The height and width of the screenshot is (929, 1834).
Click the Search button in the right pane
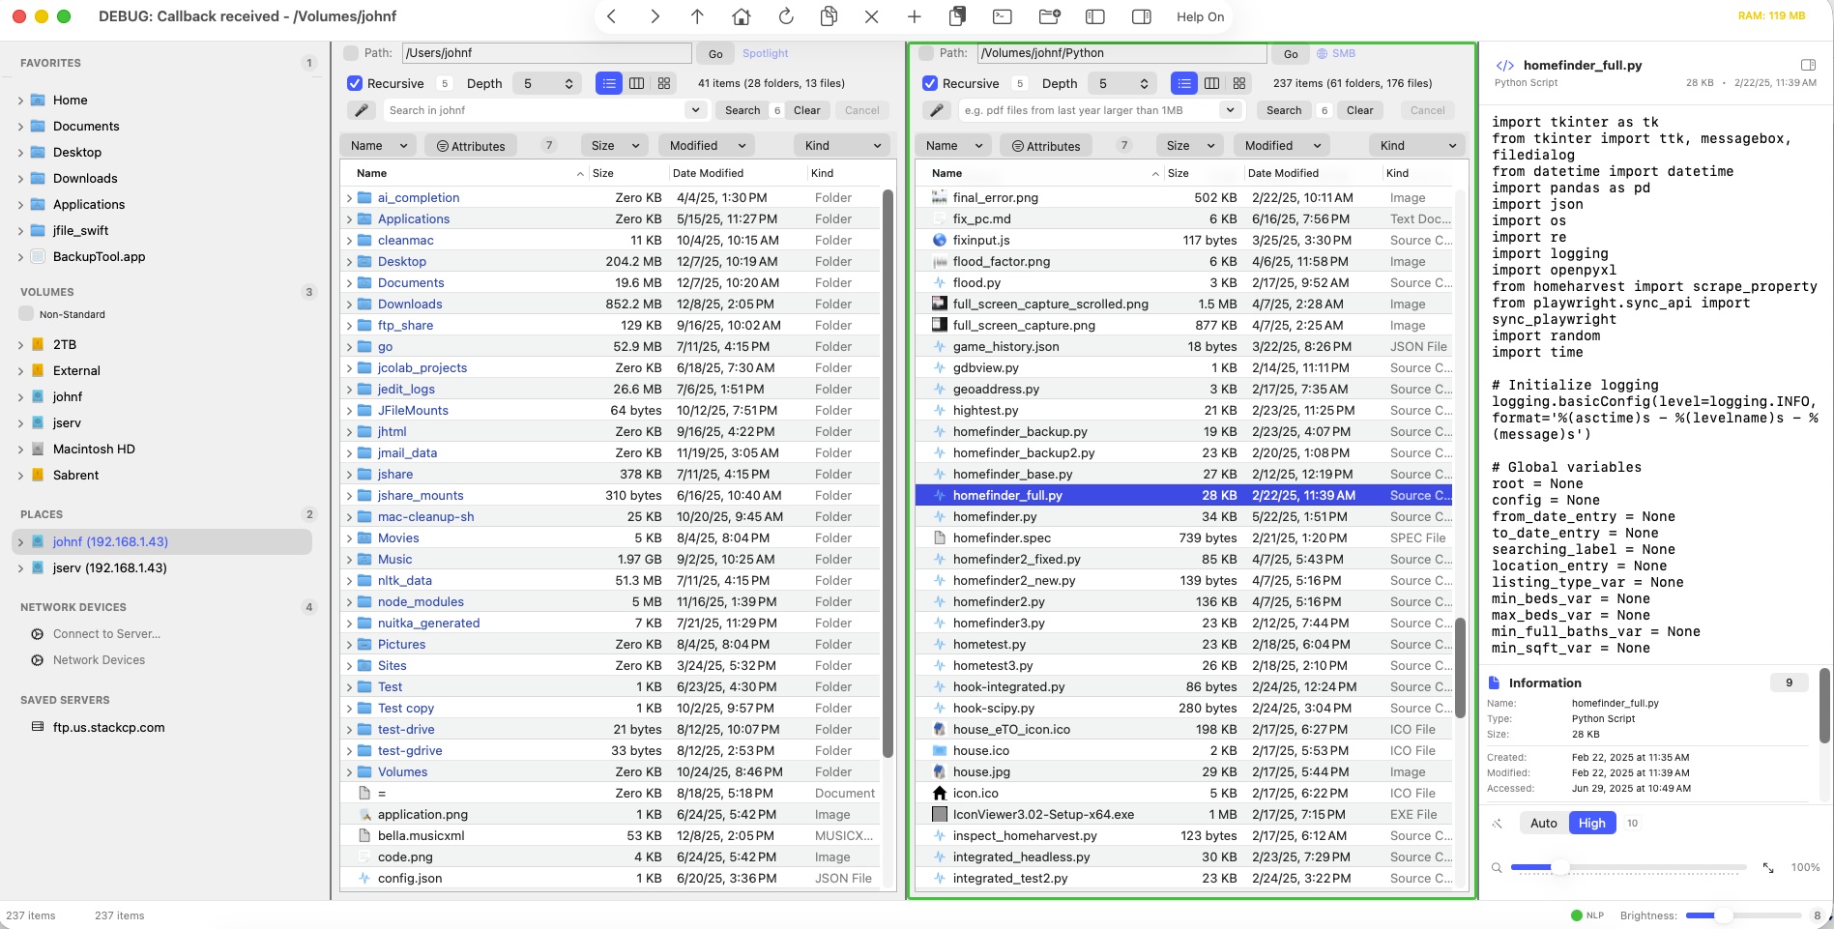[1284, 110]
